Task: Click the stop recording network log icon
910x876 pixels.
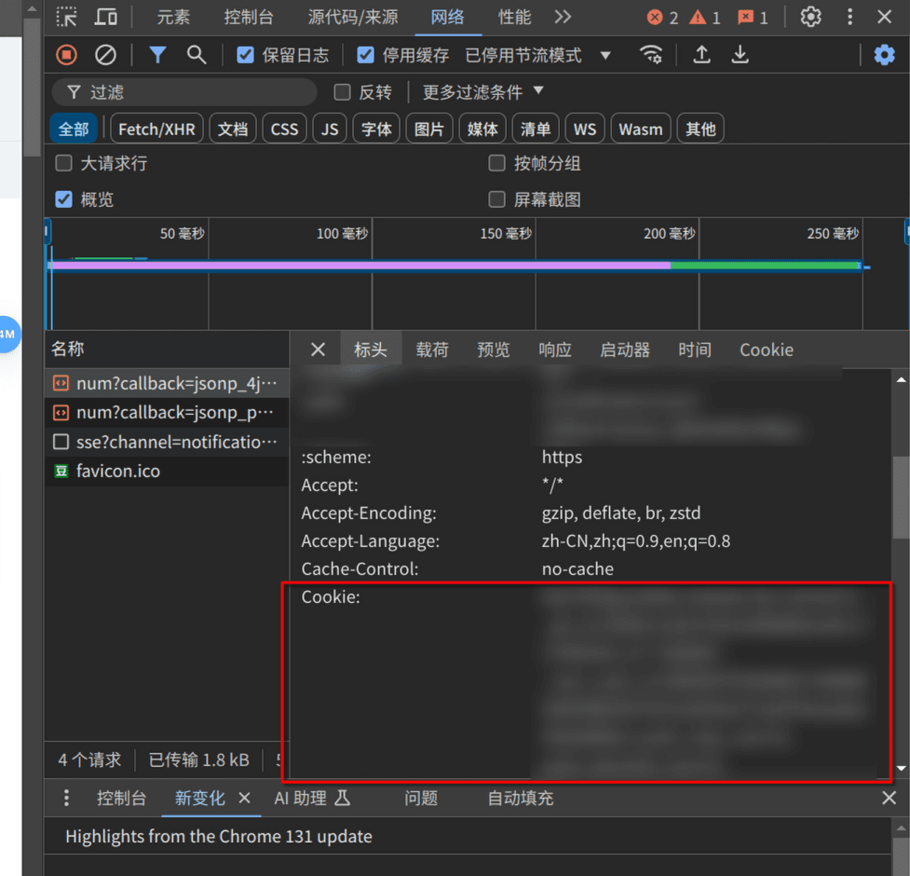Action: point(66,55)
